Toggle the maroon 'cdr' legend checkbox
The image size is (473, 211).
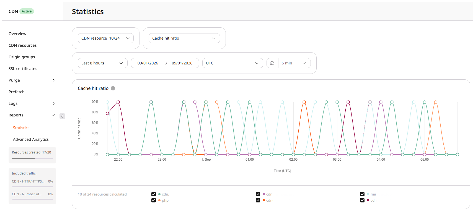coord(362,200)
